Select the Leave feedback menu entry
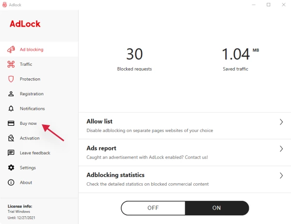The image size is (291, 224). pyautogui.click(x=35, y=153)
